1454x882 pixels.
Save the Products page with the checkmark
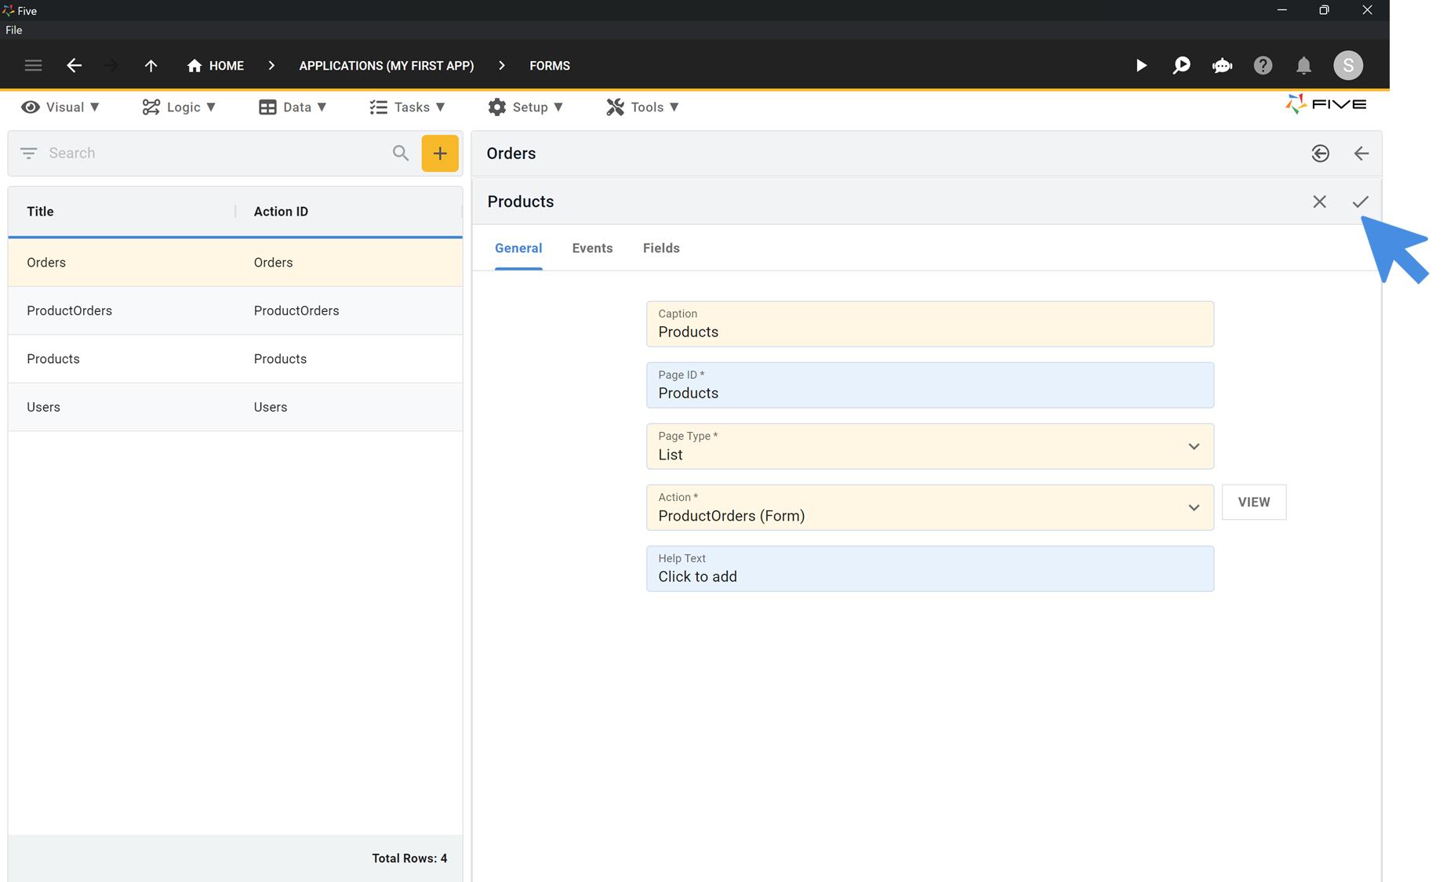(1361, 201)
